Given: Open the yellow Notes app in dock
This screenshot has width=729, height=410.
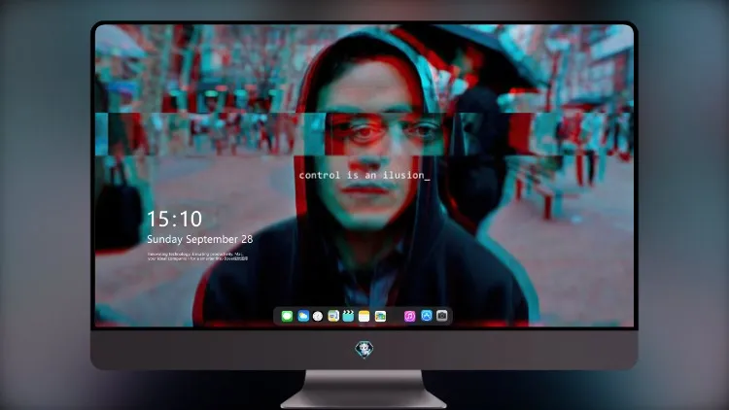Looking at the screenshot, I should (364, 316).
